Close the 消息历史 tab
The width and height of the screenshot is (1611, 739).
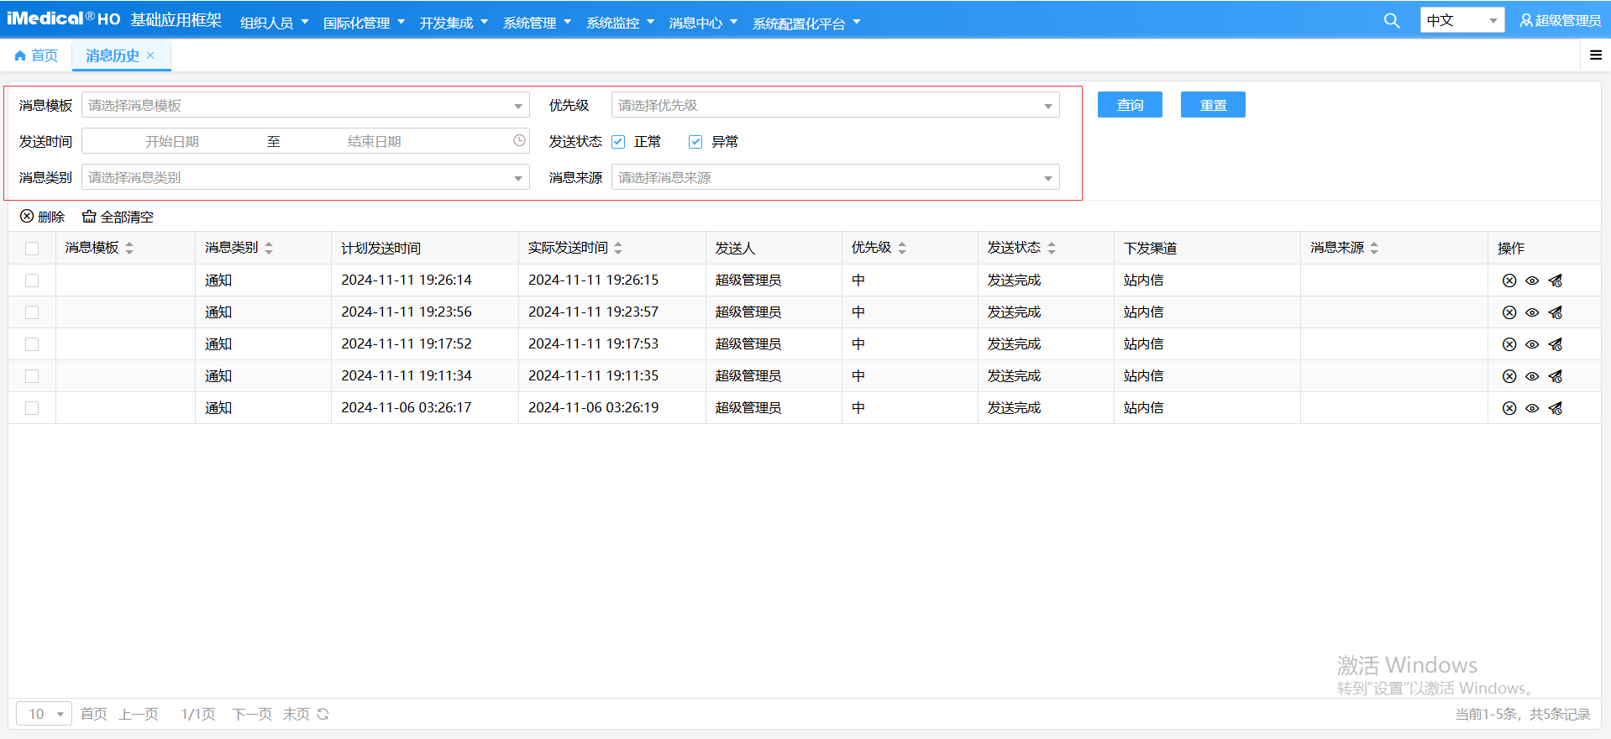tap(151, 55)
